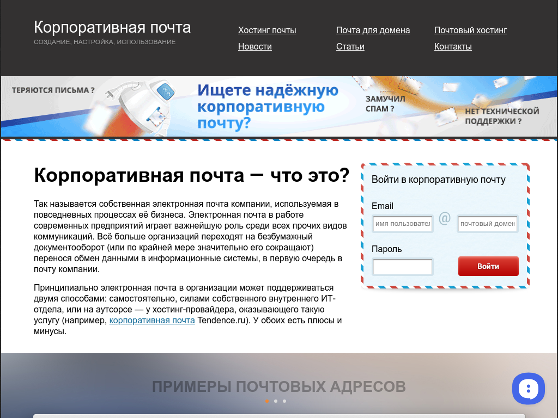Click the ТЕРЯЮТСЯ ПИСЬМА ? banner text
Screen dimensions: 558x418
point(53,90)
